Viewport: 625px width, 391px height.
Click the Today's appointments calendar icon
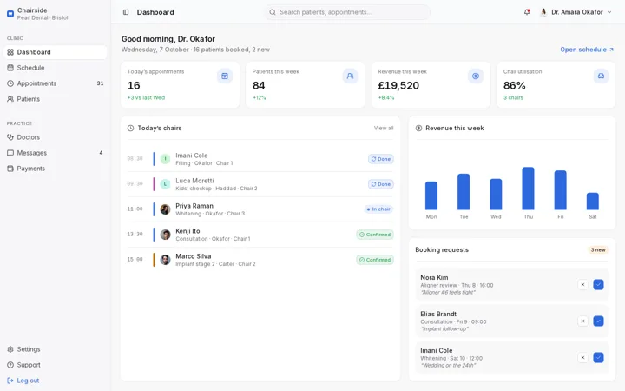tap(225, 76)
